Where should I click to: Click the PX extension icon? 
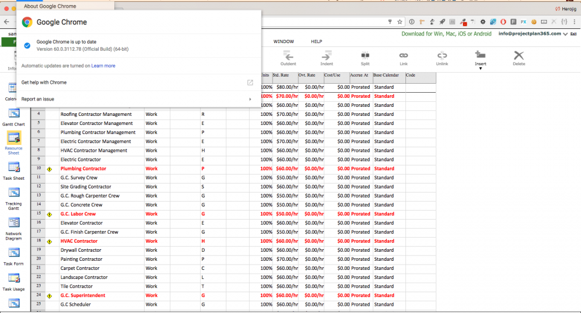524,22
